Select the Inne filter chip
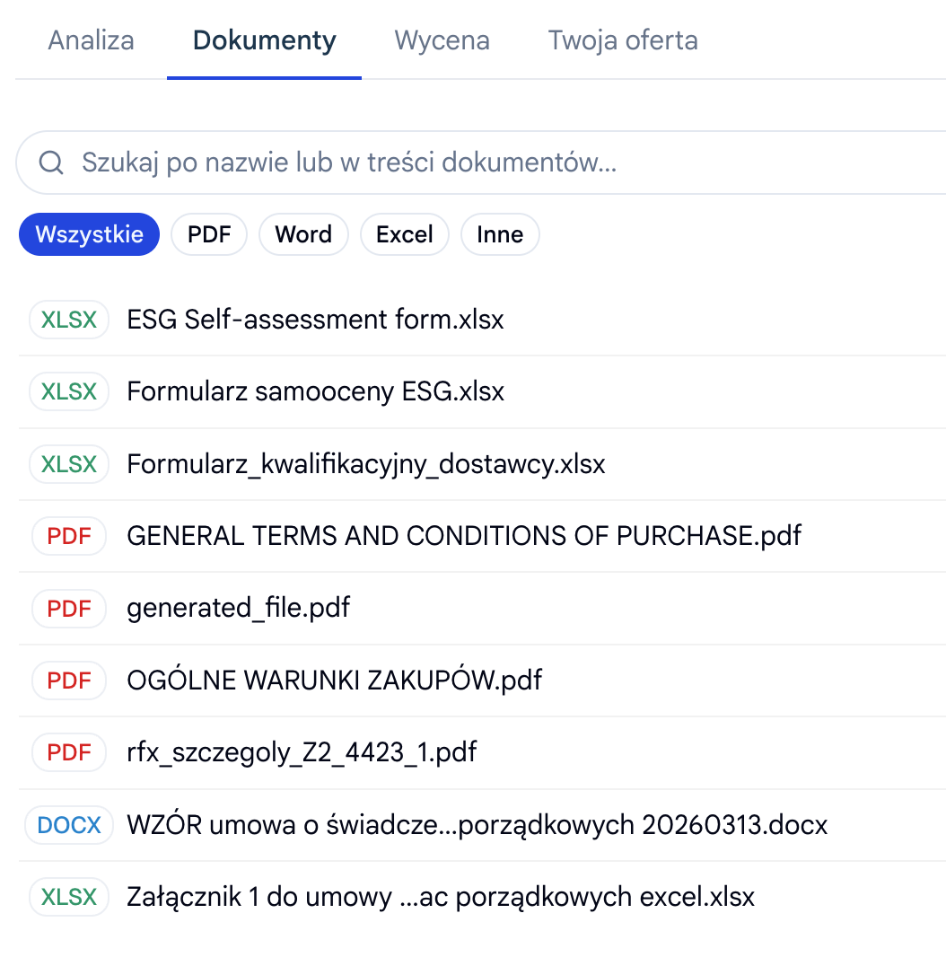Screen dimensions: 946x966 (500, 234)
